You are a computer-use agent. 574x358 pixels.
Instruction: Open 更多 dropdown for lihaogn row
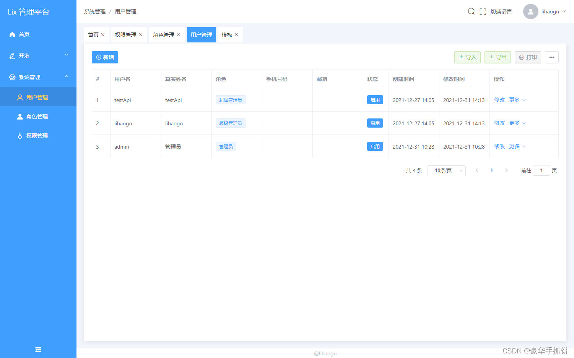[517, 123]
